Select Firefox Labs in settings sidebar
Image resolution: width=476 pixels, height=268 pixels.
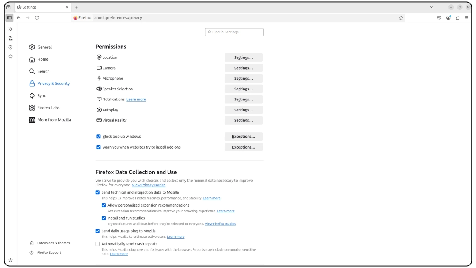click(x=48, y=108)
